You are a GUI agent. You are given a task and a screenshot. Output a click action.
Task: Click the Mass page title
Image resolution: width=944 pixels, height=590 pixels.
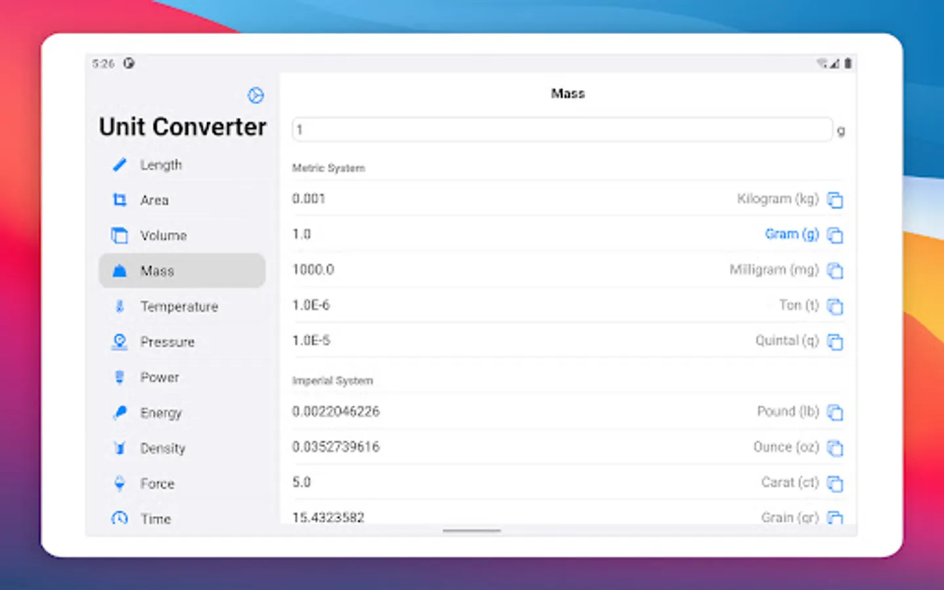568,94
